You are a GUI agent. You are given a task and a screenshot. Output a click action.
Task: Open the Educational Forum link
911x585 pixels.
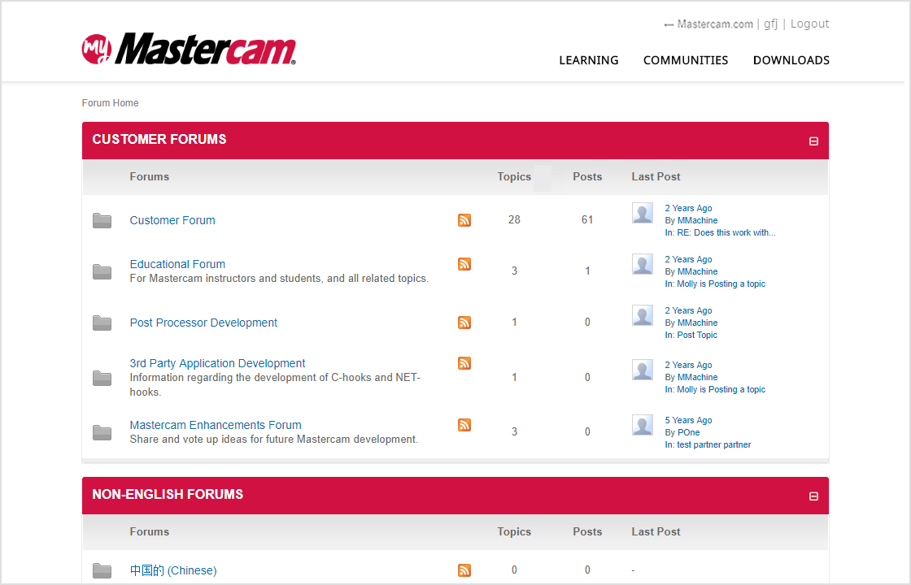tap(177, 264)
